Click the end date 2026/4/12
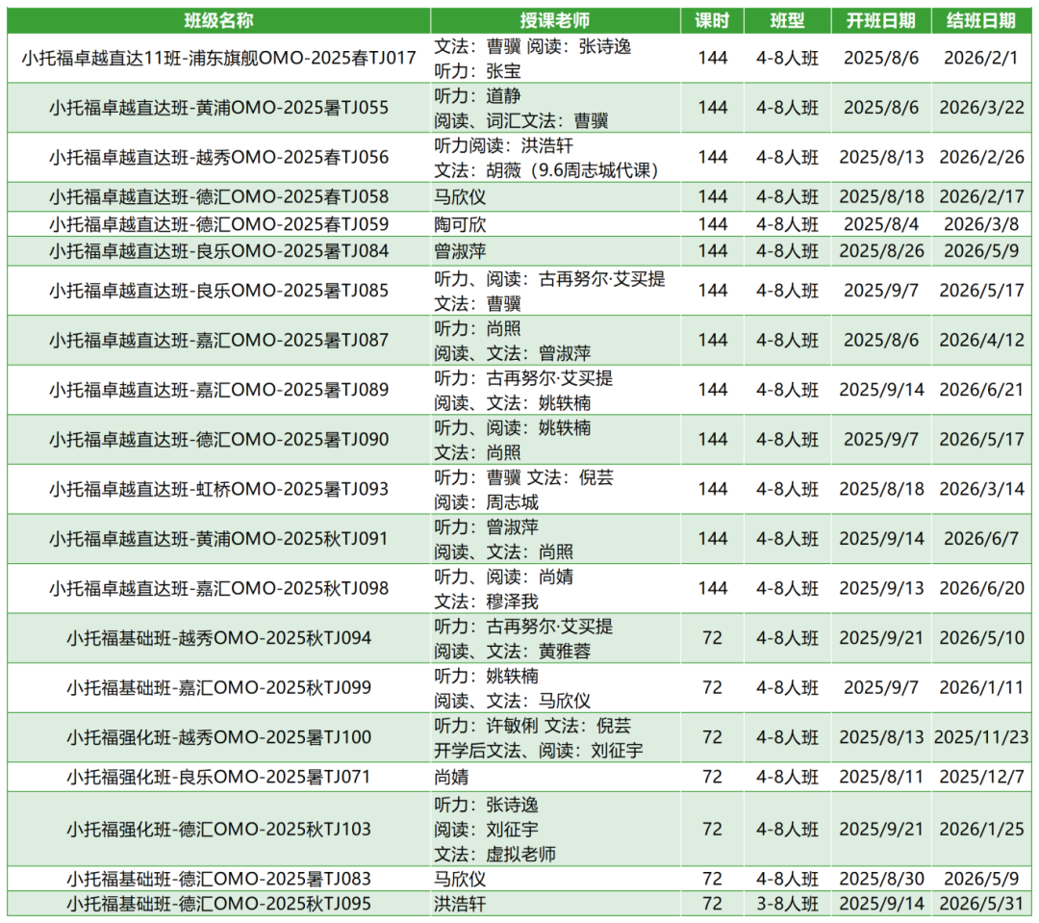The height and width of the screenshot is (923, 1039). tap(981, 340)
